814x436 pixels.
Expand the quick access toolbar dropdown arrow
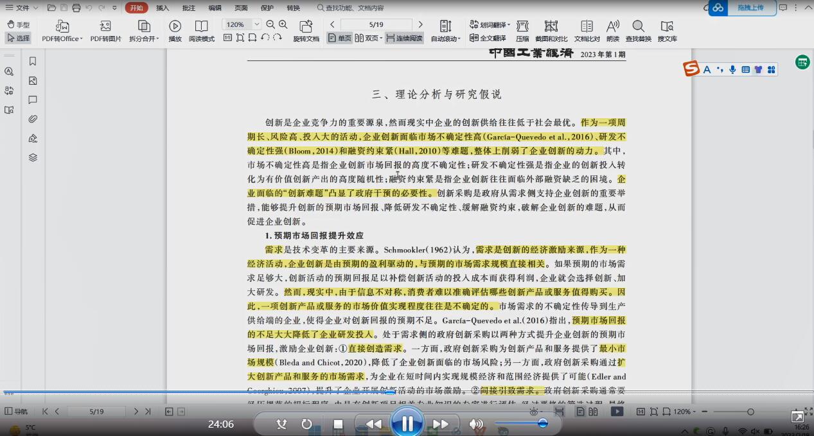coord(114,8)
